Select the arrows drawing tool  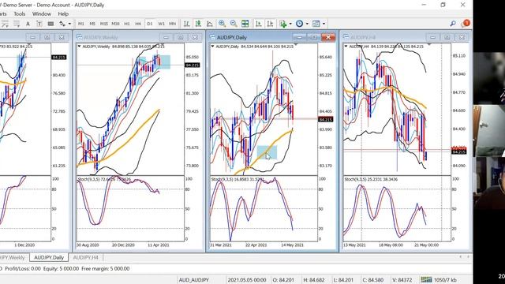tap(62, 24)
